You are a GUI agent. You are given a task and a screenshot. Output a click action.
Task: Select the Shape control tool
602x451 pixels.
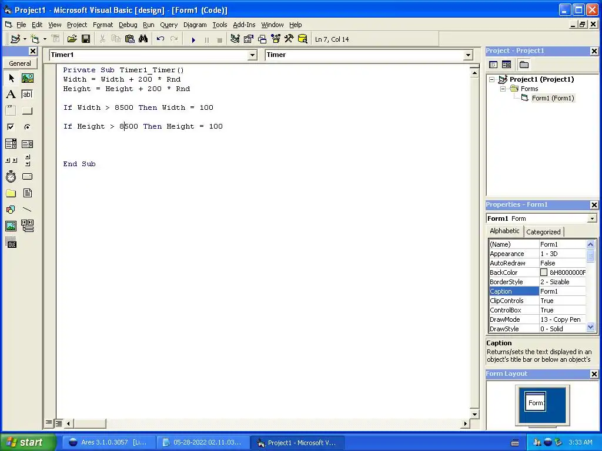click(x=11, y=210)
